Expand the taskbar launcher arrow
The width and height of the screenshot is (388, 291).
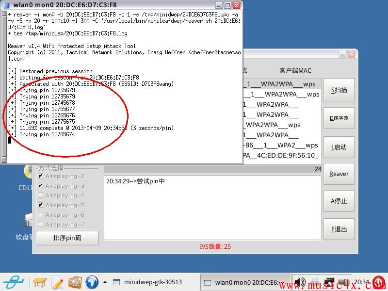click(x=105, y=282)
